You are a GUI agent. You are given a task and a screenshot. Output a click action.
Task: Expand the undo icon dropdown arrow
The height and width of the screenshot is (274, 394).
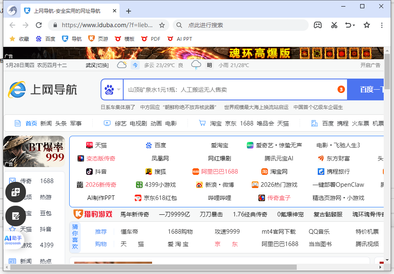tap(354, 26)
